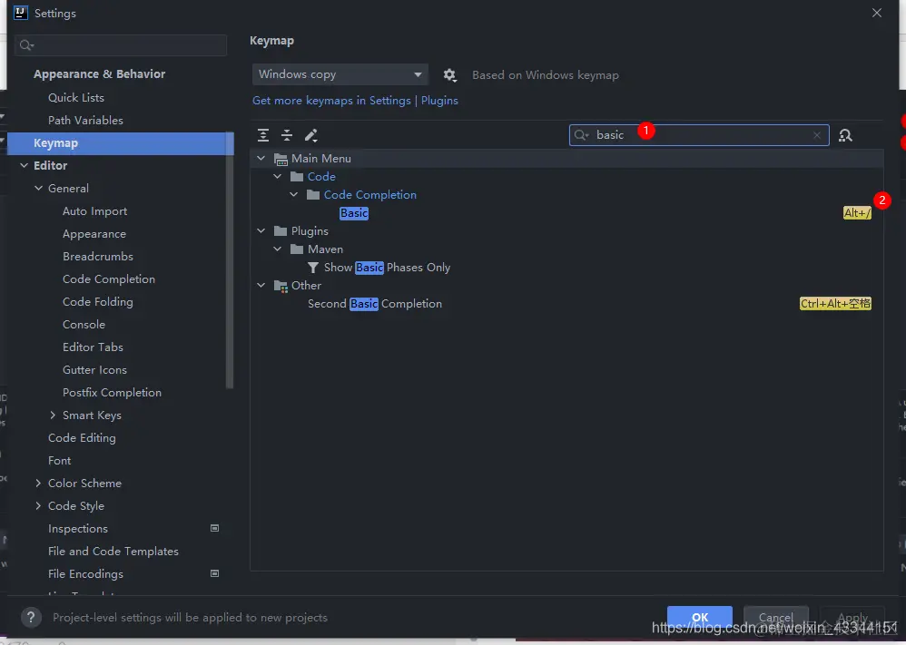Expand the Code Style sidebar node

tap(38, 506)
